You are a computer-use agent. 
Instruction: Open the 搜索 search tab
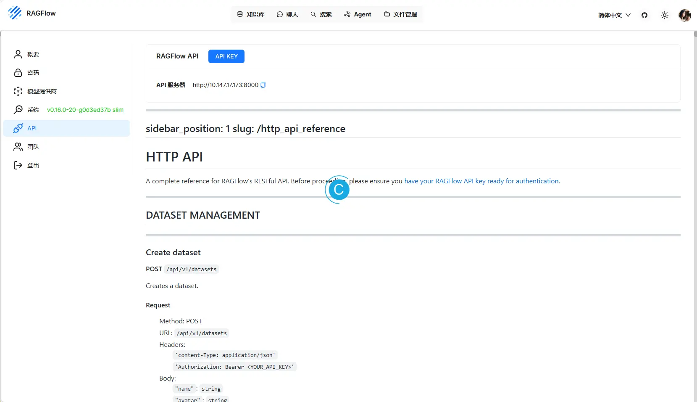pos(321,14)
